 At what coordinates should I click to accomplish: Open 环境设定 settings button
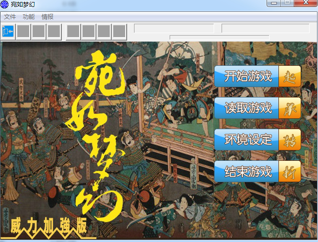coord(258,140)
